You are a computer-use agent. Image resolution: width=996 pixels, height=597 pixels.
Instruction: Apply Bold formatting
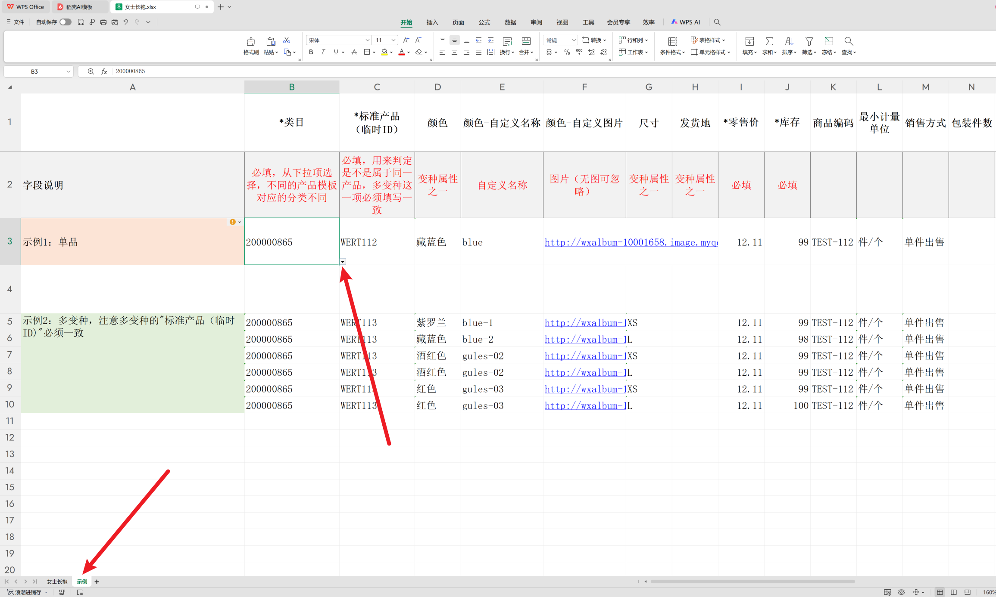(x=311, y=52)
